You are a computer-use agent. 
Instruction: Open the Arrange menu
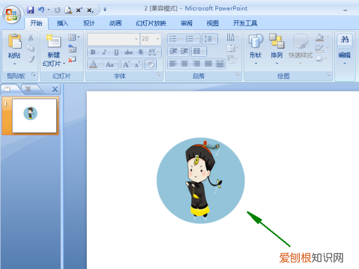tap(276, 50)
